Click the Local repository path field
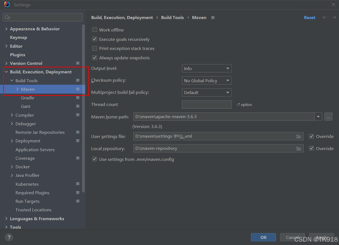339x245 pixels. (218, 148)
